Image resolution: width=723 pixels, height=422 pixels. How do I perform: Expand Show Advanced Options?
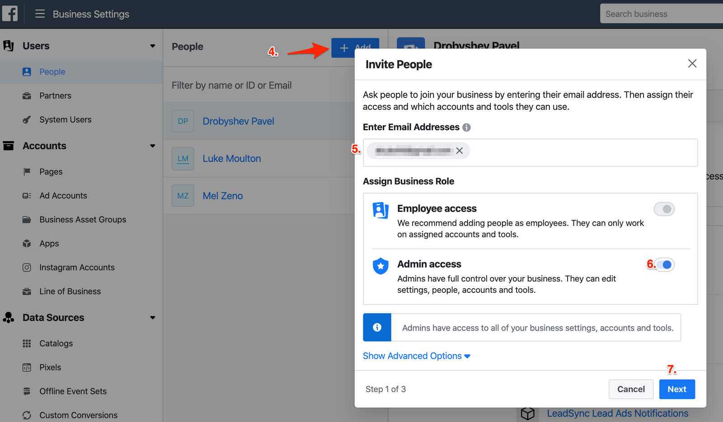[x=416, y=356]
